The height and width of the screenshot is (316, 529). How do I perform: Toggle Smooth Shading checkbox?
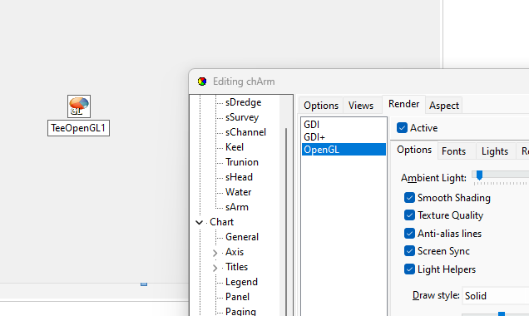click(409, 198)
